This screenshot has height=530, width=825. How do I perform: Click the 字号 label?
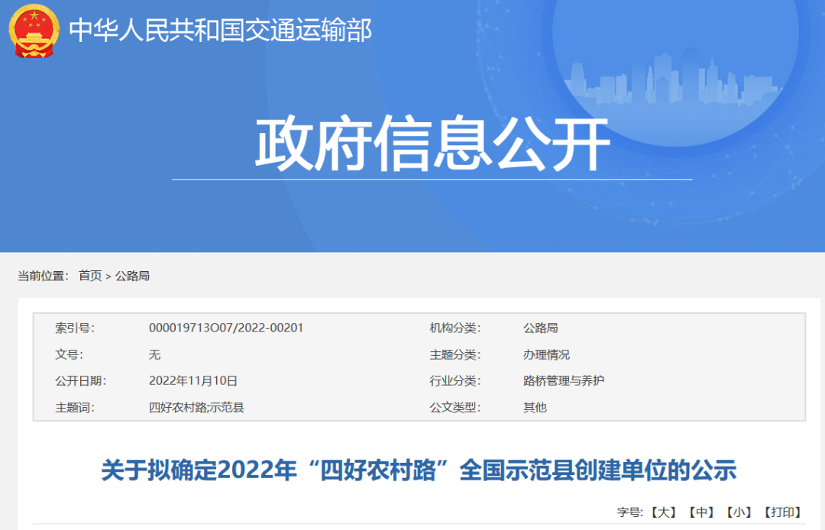click(x=629, y=512)
